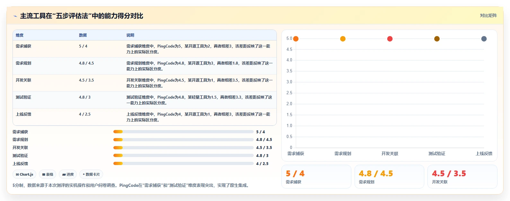The width and height of the screenshot is (510, 201).
Task: Click the orange chart dot above 需求捕获
Action: [x=296, y=39]
